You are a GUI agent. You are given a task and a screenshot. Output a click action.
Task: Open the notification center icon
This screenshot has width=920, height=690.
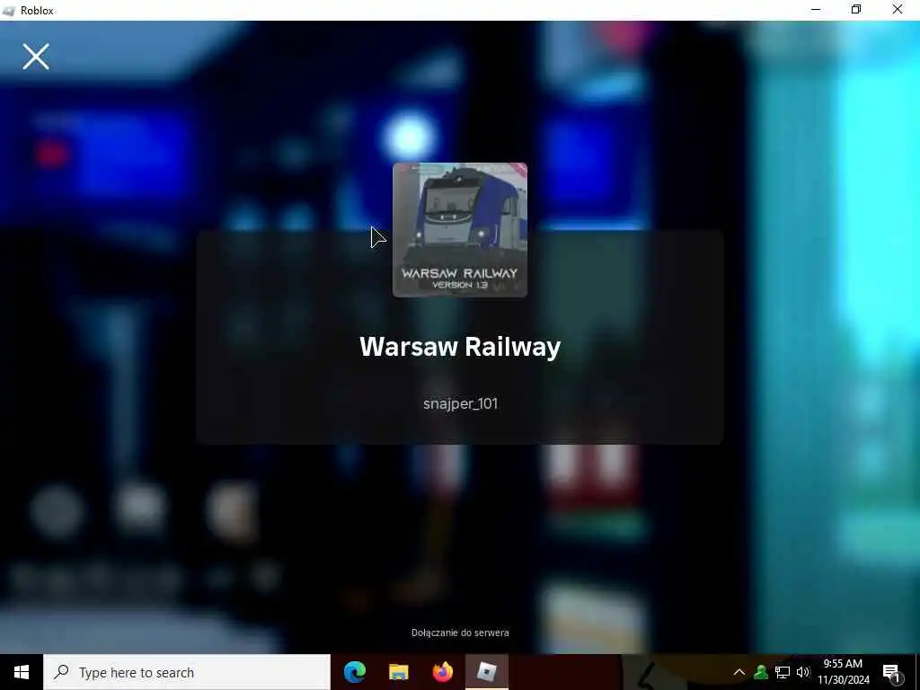(x=892, y=673)
